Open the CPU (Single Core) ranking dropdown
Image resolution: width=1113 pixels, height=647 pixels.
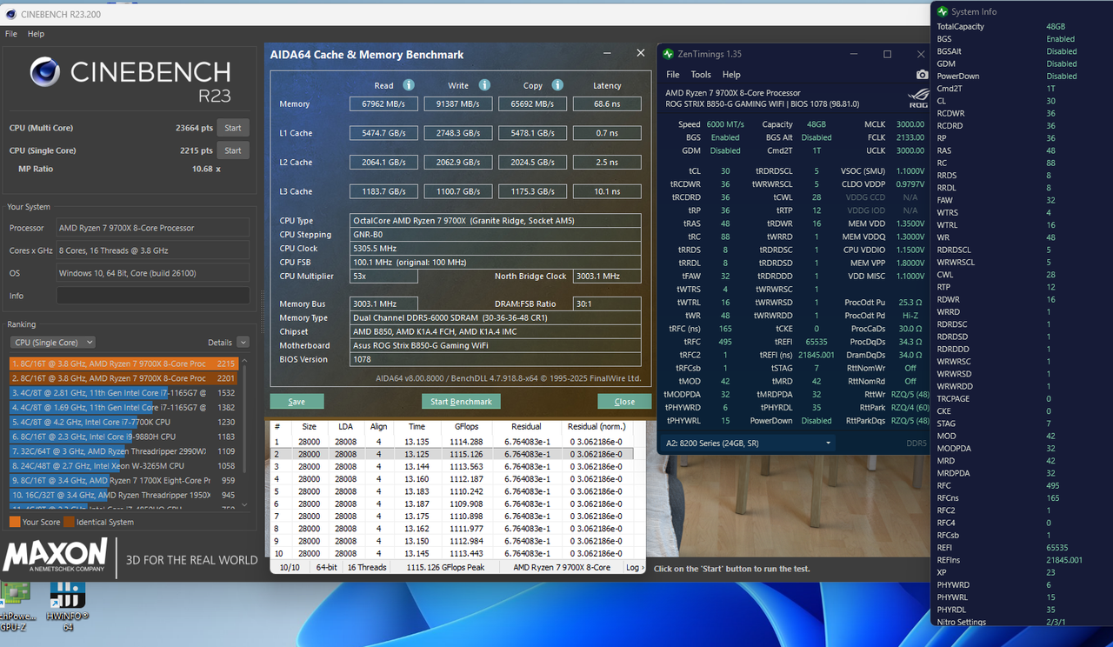point(52,343)
